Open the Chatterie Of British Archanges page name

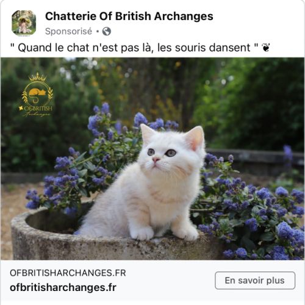[129, 16]
